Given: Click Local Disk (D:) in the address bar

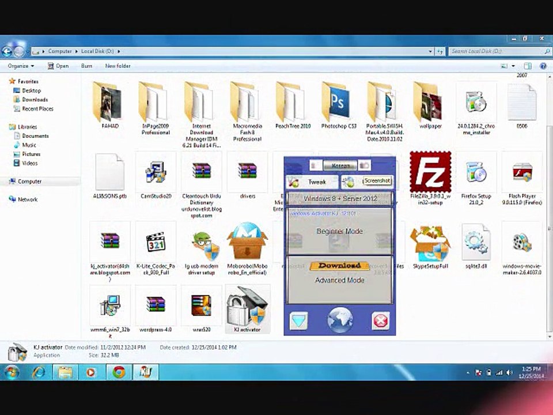Looking at the screenshot, I should (97, 51).
